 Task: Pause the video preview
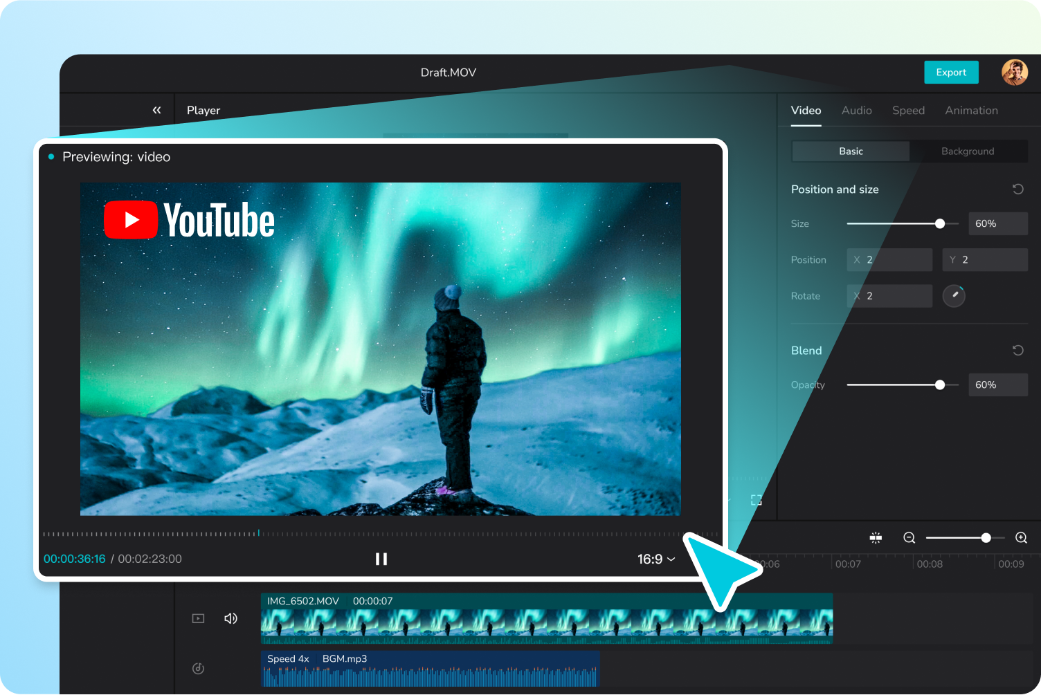click(381, 559)
